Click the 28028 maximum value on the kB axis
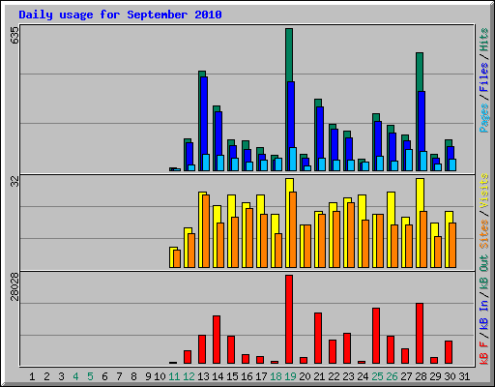 click(15, 286)
